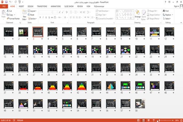Toggle Strikethrough formatting

tap(52, 17)
